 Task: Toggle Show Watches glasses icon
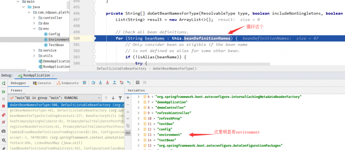[128, 133]
